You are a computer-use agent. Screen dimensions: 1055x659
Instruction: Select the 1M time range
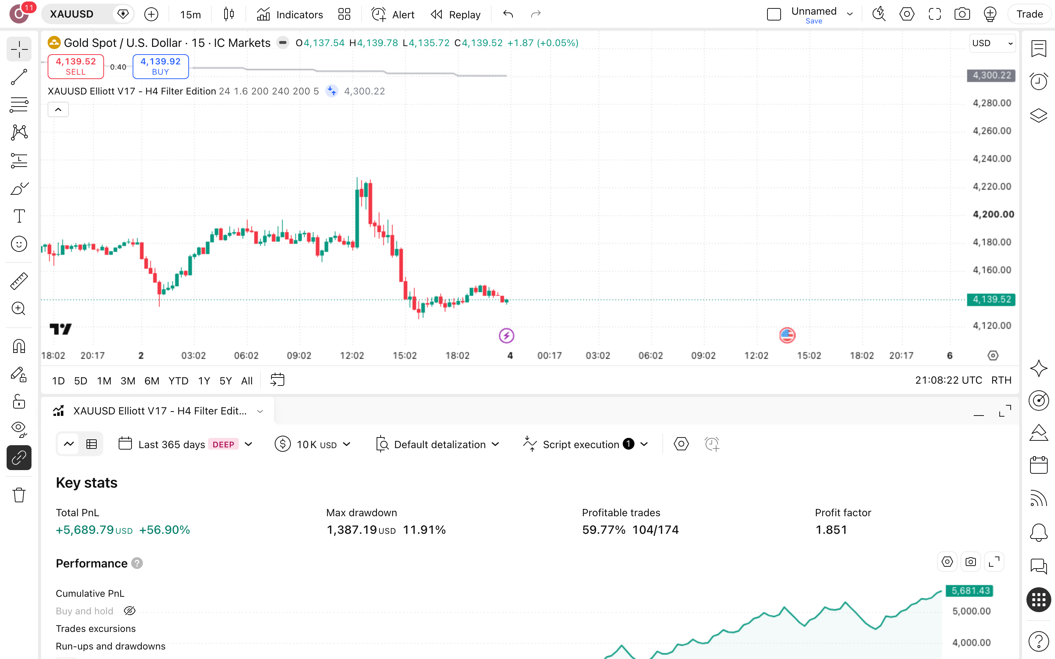click(104, 381)
